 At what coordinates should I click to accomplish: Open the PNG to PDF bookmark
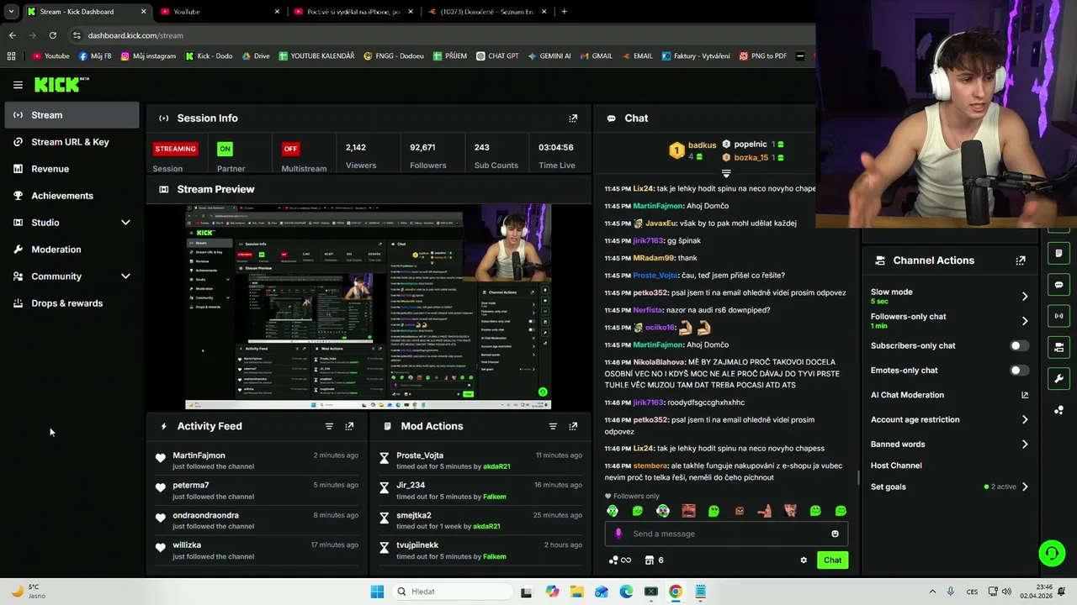click(763, 56)
